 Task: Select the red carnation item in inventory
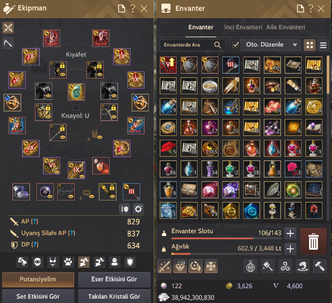pos(168,148)
